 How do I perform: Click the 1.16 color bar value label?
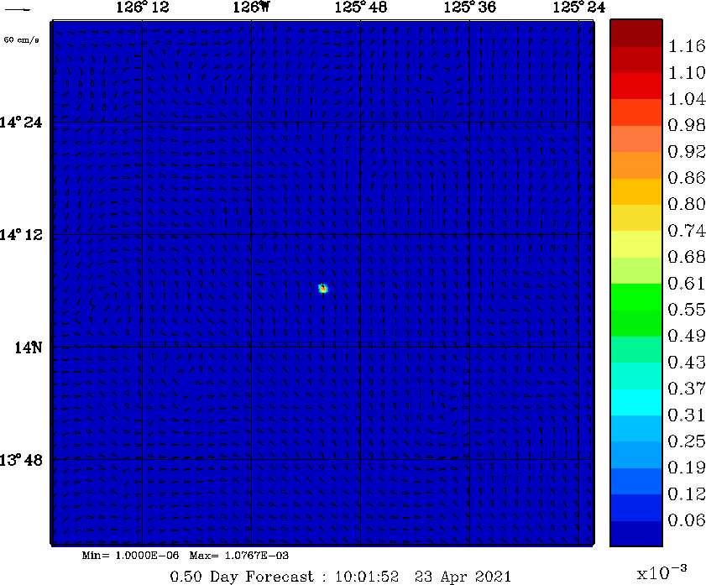[685, 47]
